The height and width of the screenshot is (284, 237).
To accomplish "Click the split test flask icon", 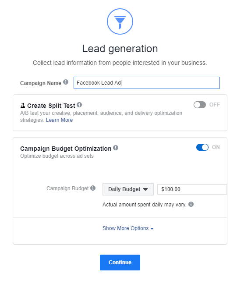I will [x=23, y=106].
